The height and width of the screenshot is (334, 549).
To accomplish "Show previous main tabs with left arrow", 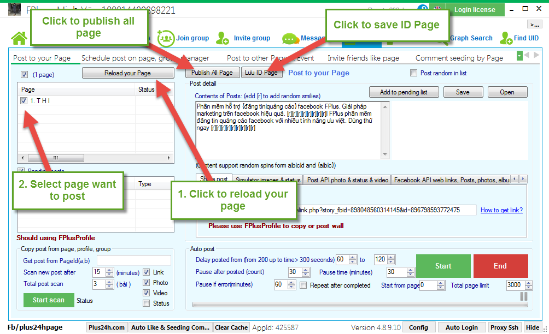I will [527, 55].
